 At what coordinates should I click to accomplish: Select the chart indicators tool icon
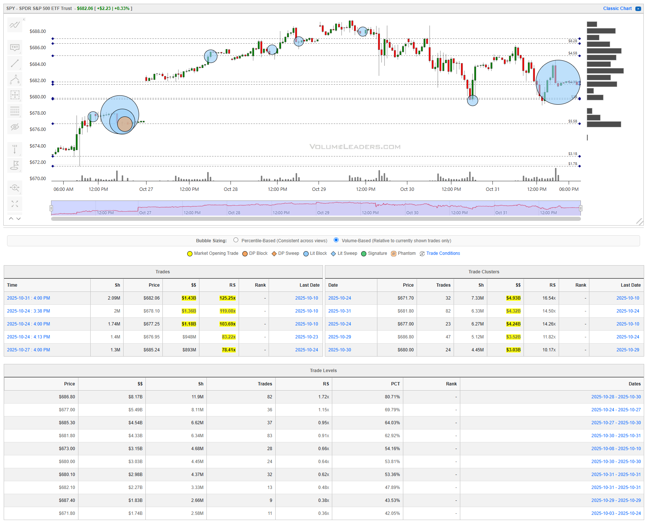coord(15,25)
